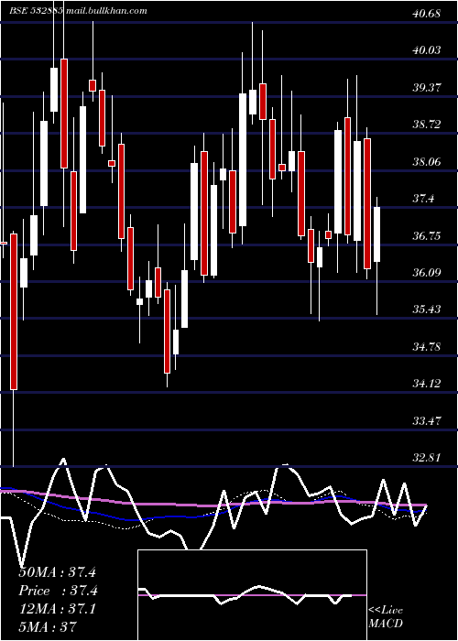Open the MACD inset chart panel

(x=252, y=595)
